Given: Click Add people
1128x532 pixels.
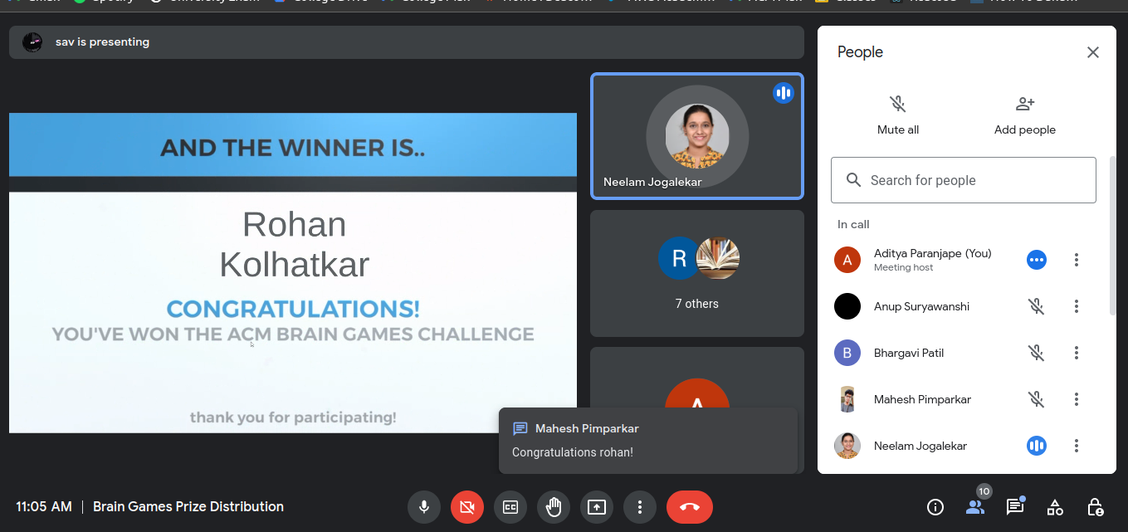Looking at the screenshot, I should coord(1025,115).
